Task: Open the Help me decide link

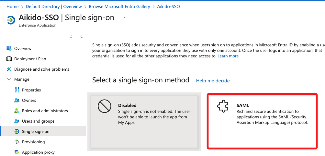Action: (x=213, y=81)
